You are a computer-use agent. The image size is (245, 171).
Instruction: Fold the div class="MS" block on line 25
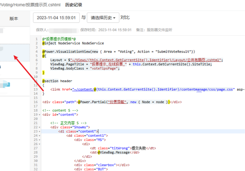39,140
